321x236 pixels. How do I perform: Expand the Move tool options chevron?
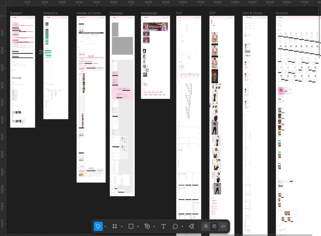(105, 227)
